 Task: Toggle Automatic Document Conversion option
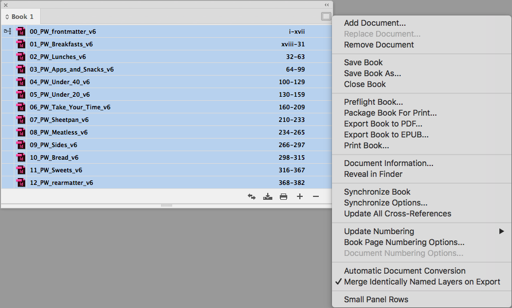point(405,271)
